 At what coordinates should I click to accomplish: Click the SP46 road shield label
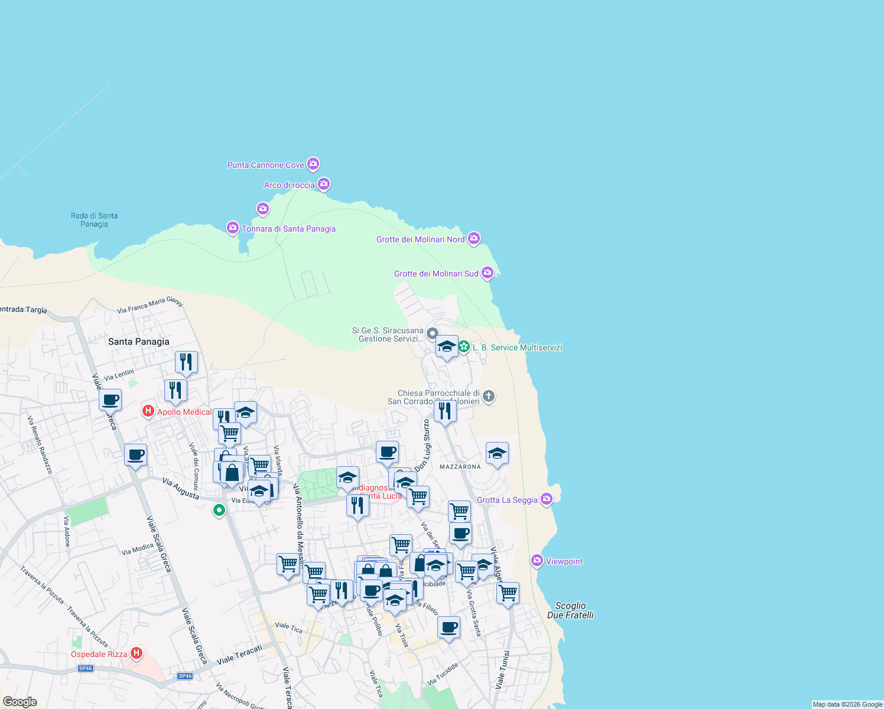pyautogui.click(x=84, y=669)
